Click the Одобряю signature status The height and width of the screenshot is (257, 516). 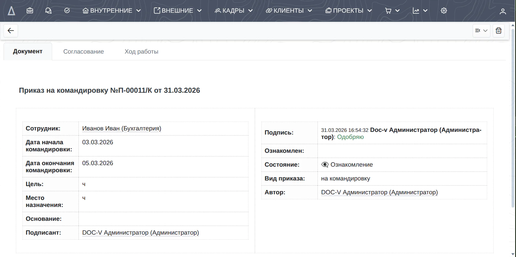tap(350, 137)
